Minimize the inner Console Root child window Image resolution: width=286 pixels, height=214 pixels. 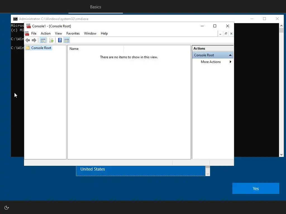pyautogui.click(x=220, y=33)
